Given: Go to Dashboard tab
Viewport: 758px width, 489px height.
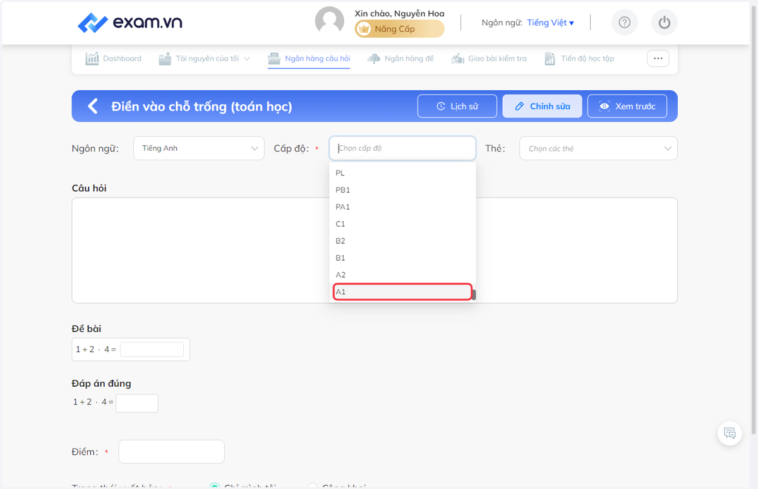Looking at the screenshot, I should tap(114, 59).
